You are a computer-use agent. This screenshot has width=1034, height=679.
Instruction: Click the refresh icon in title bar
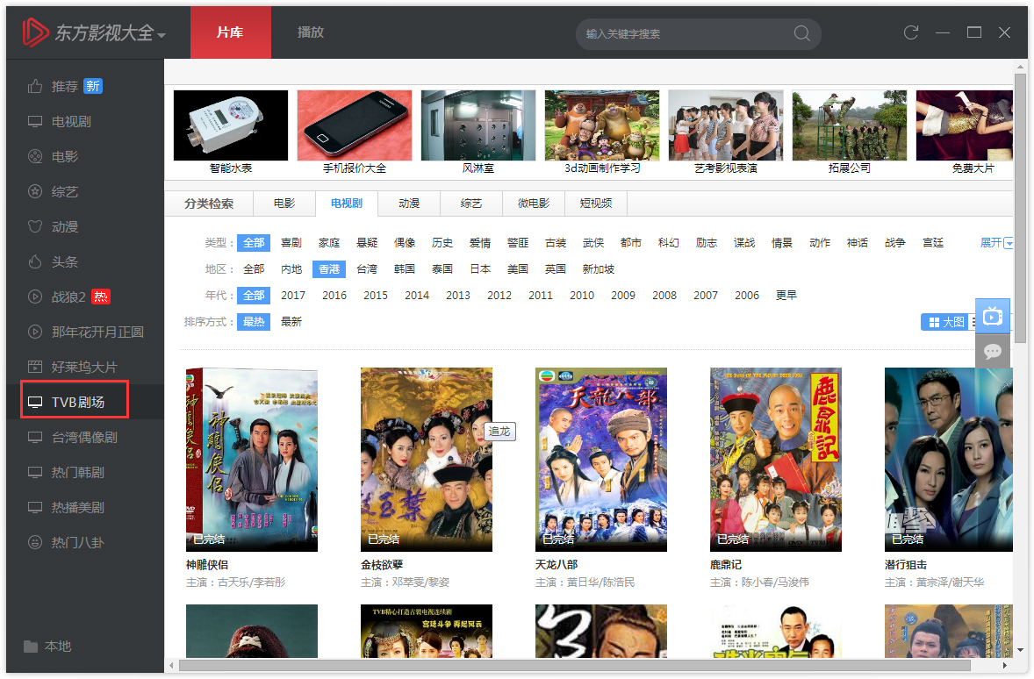coord(911,32)
